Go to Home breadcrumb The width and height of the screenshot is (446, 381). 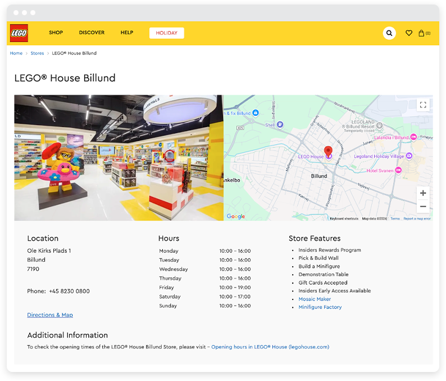point(16,53)
